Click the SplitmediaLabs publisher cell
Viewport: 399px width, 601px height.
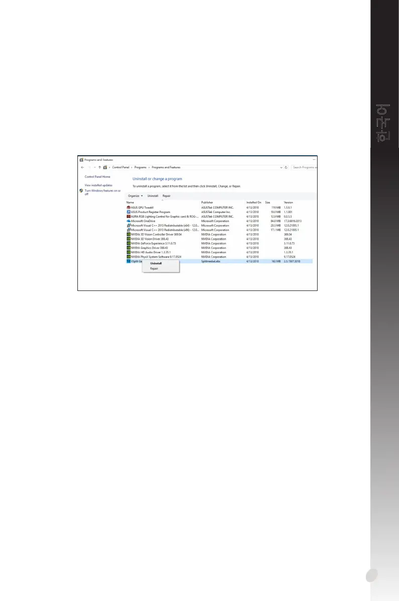pyautogui.click(x=211, y=261)
